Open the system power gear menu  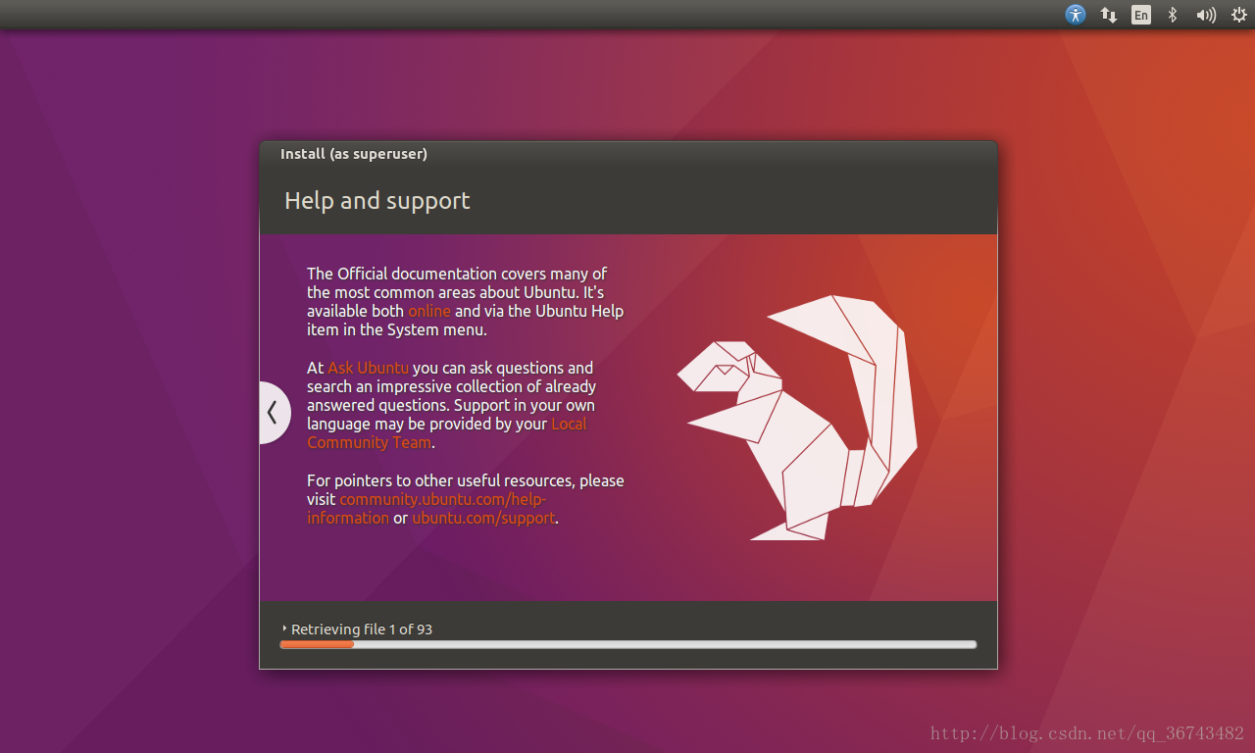coord(1239,15)
